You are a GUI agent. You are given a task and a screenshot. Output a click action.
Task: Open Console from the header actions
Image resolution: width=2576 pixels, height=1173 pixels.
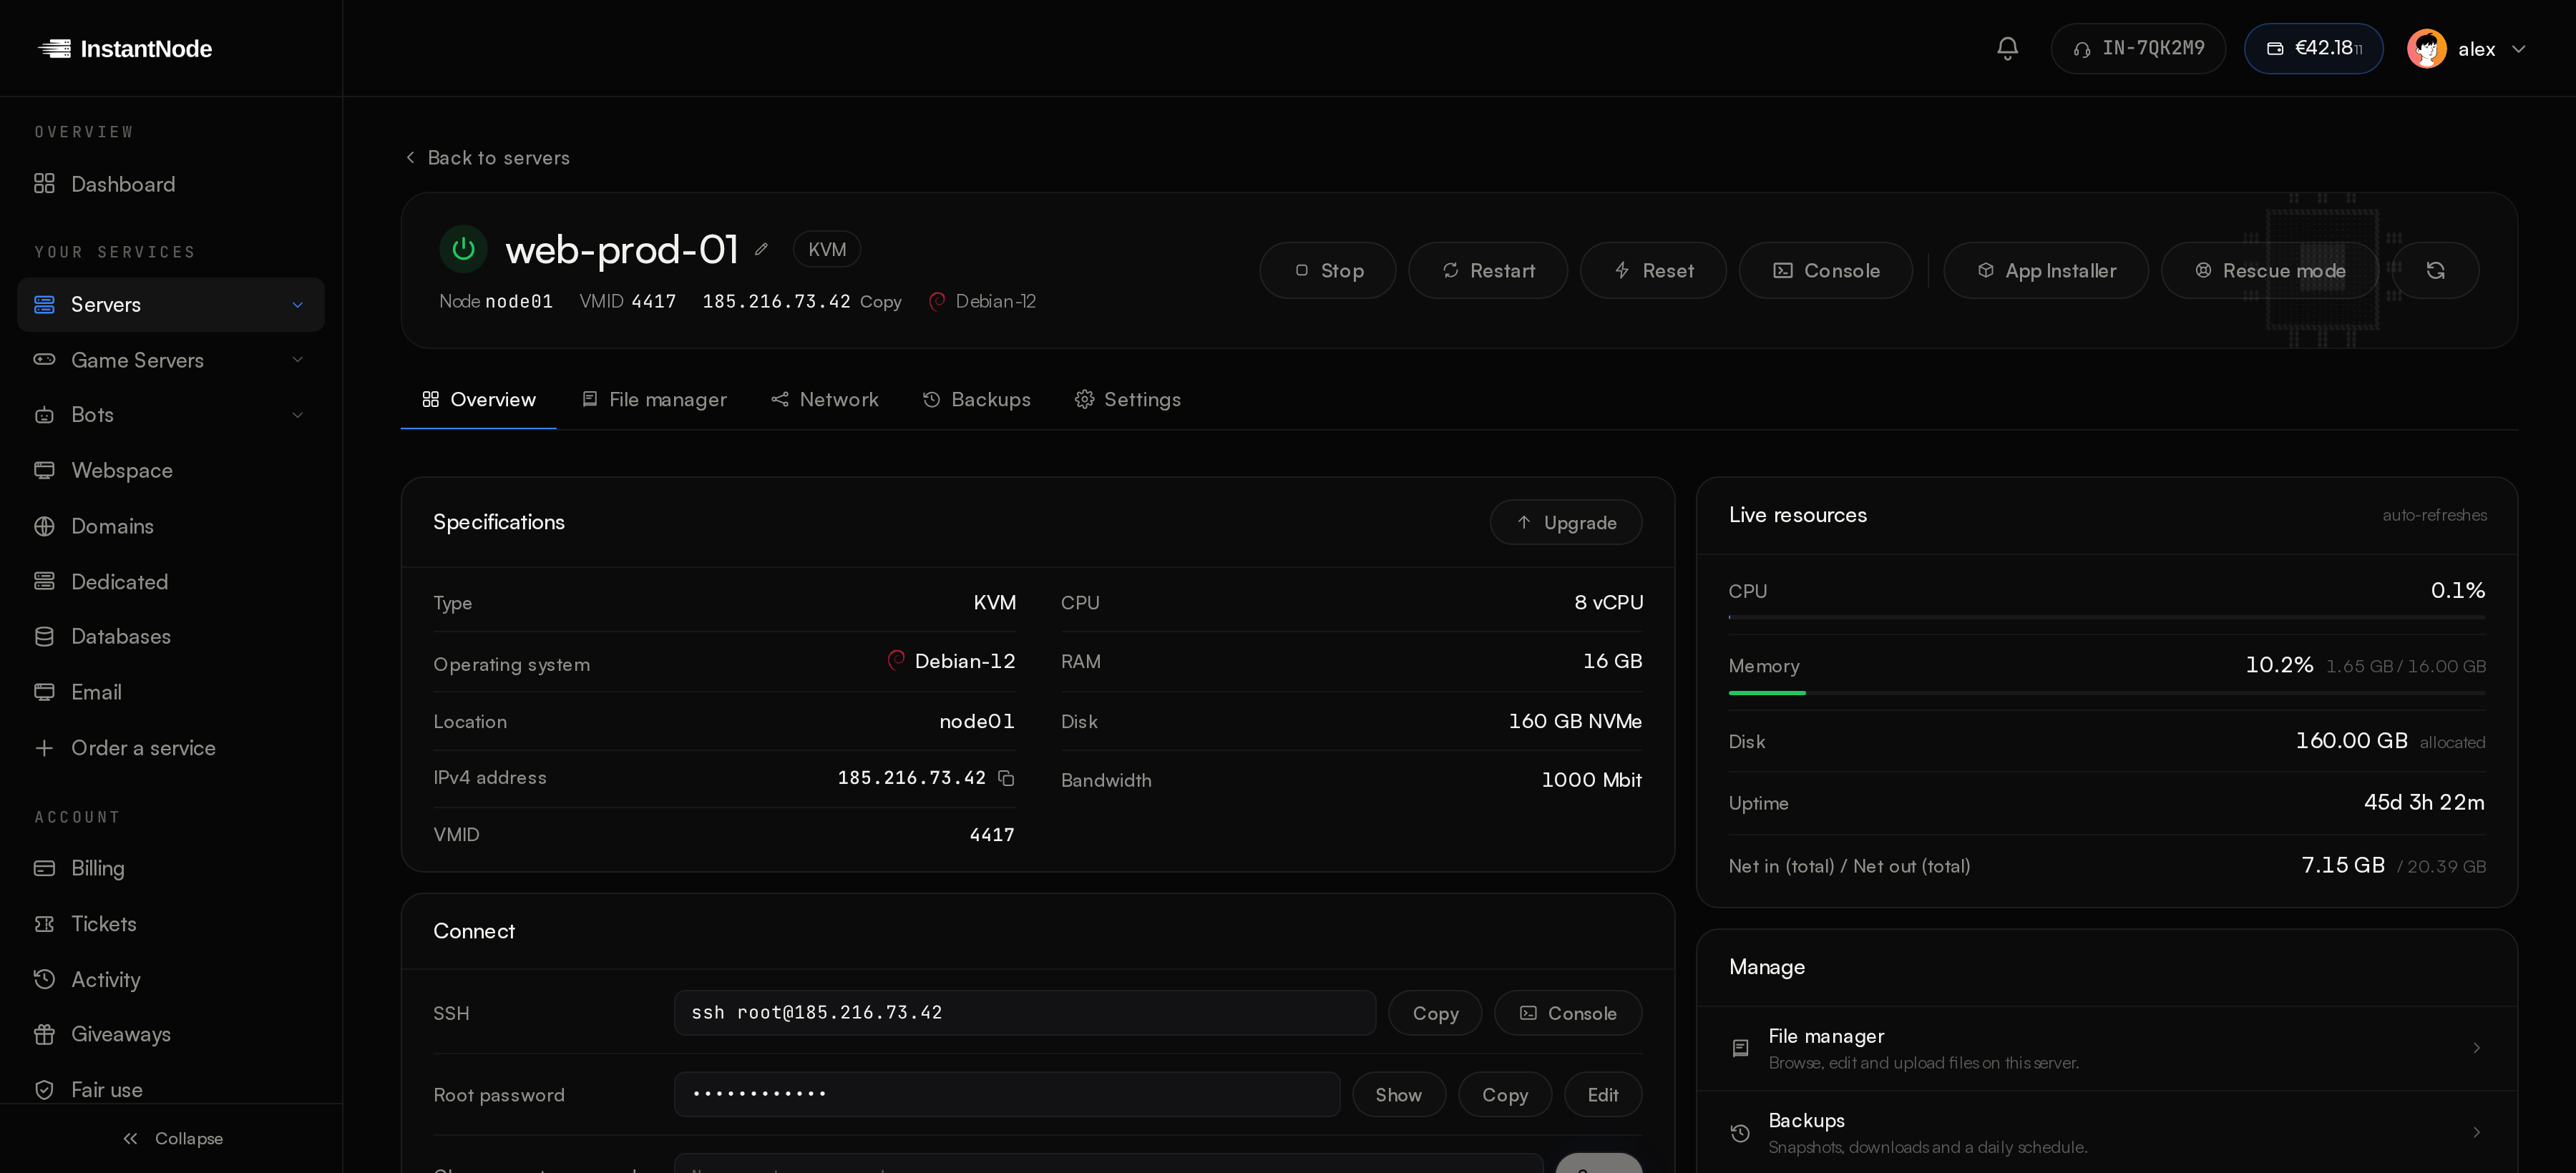[1825, 271]
